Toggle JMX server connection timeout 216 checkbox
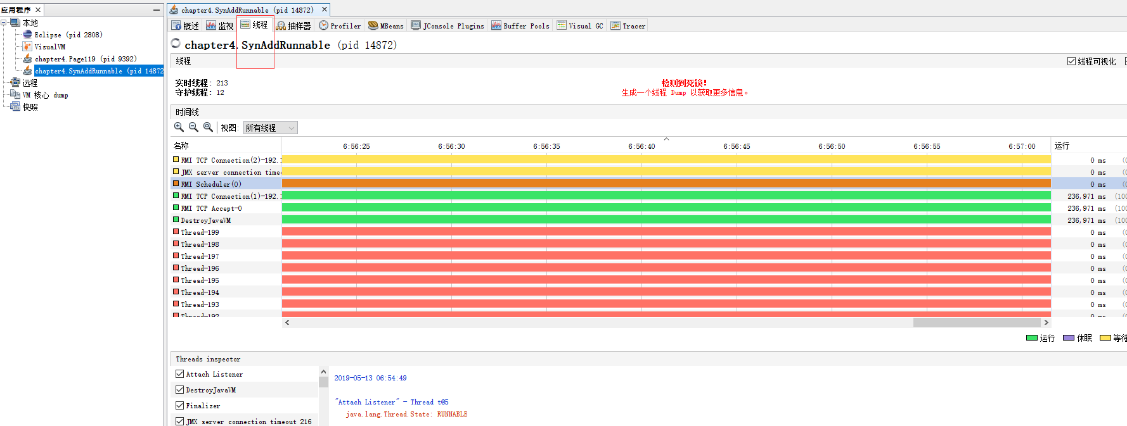This screenshot has height=426, width=1127. pos(180,422)
